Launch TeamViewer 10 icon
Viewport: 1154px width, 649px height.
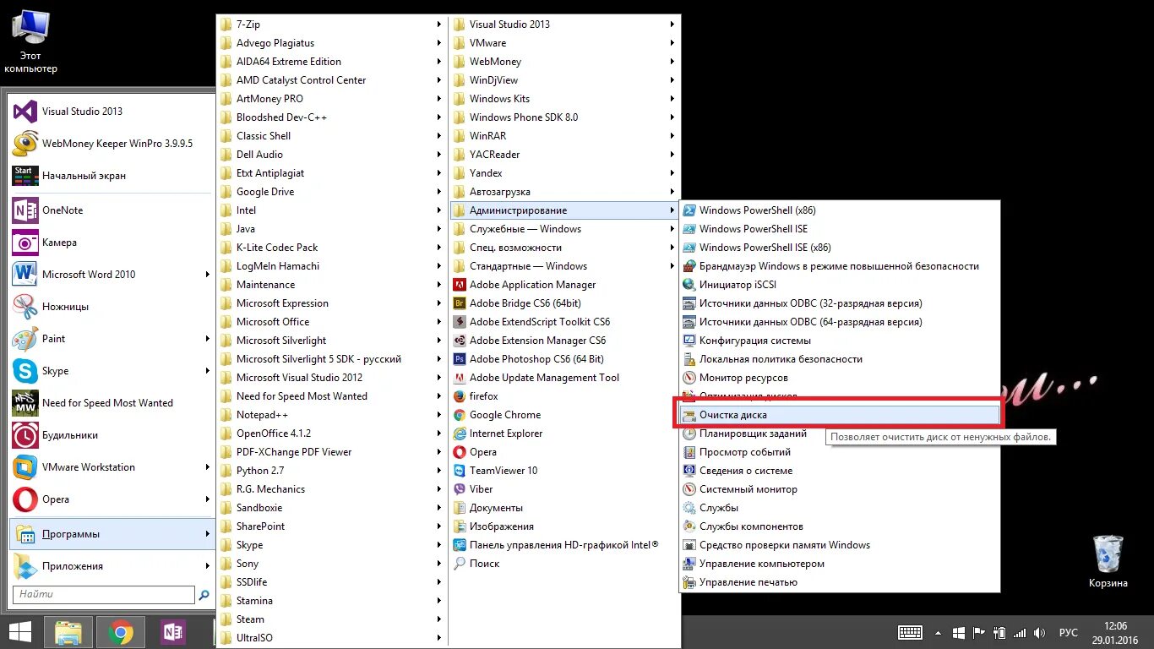[460, 471]
